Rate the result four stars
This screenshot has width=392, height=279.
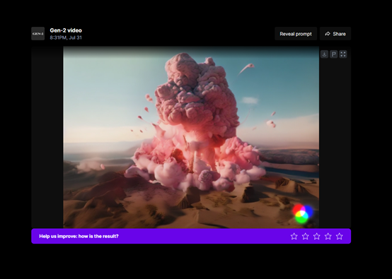[x=328, y=236]
